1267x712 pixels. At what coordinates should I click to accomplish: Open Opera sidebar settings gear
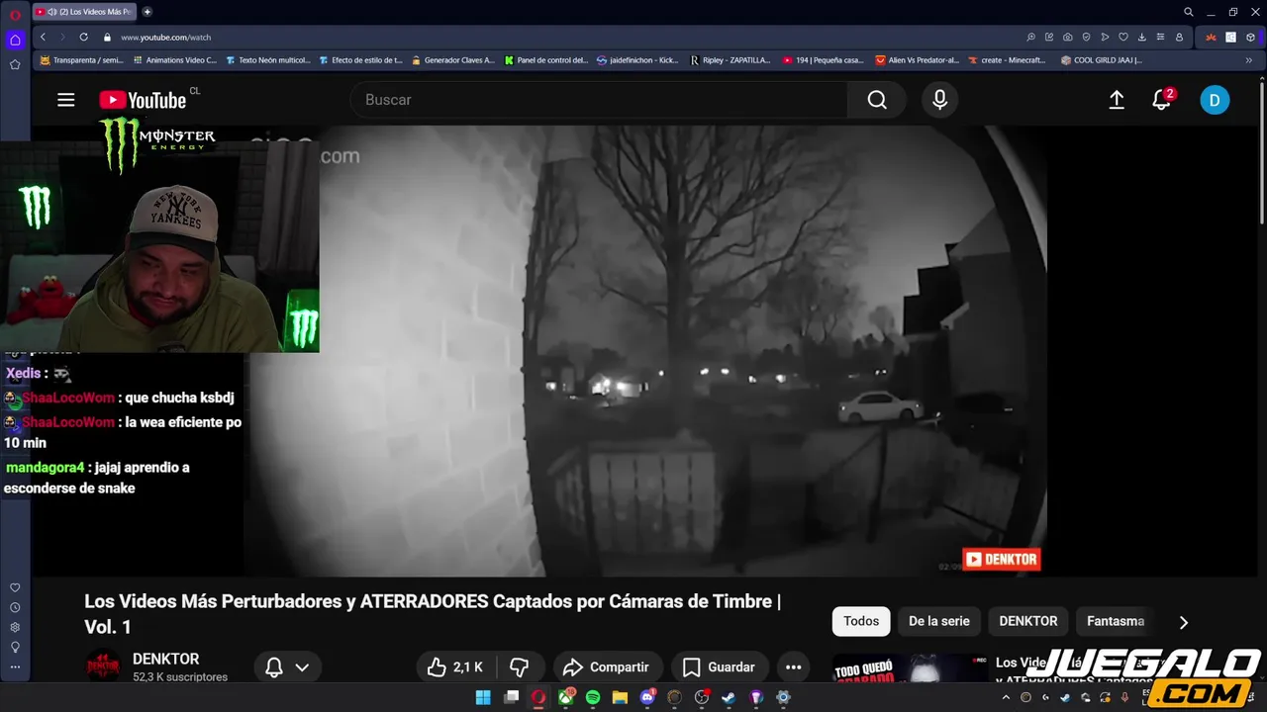pyautogui.click(x=15, y=627)
